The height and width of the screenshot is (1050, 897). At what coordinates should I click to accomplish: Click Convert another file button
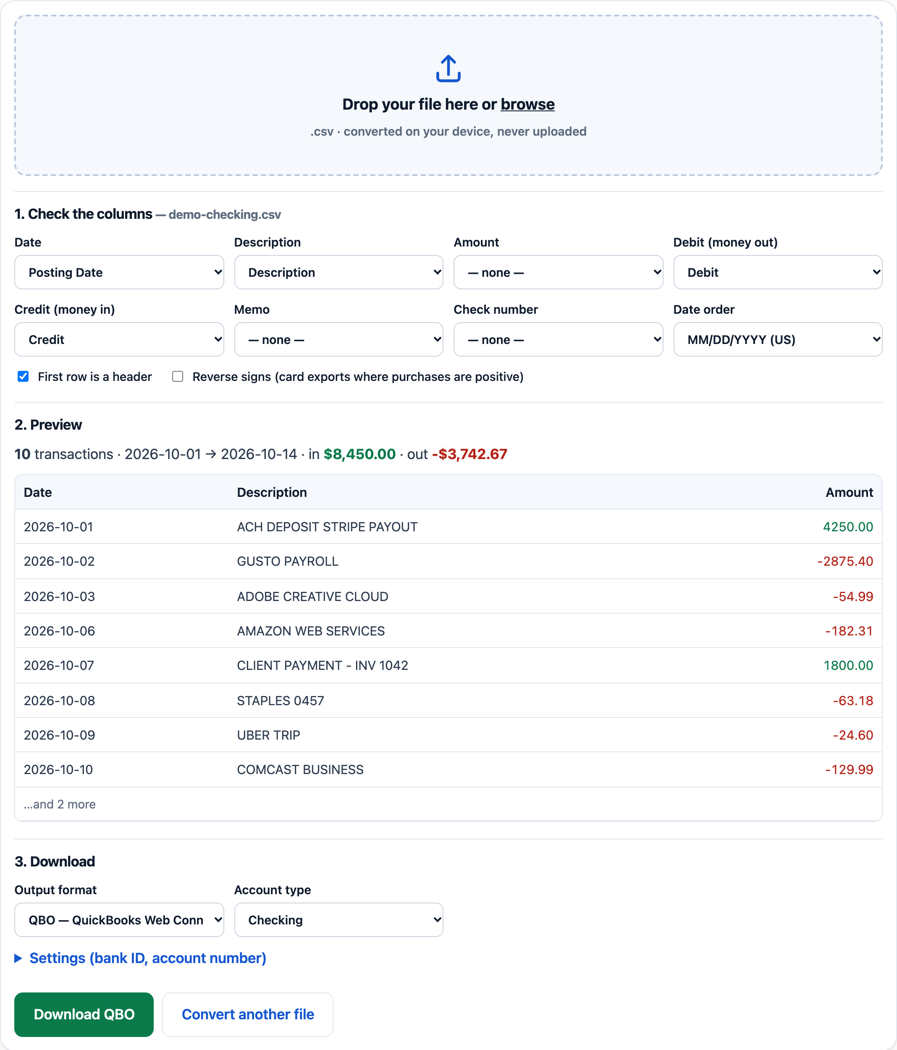[x=248, y=1014]
